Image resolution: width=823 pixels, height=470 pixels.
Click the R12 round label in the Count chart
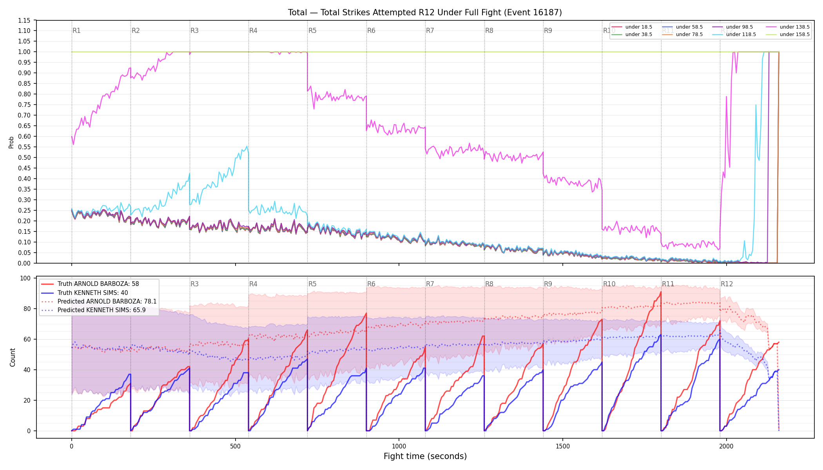point(727,284)
